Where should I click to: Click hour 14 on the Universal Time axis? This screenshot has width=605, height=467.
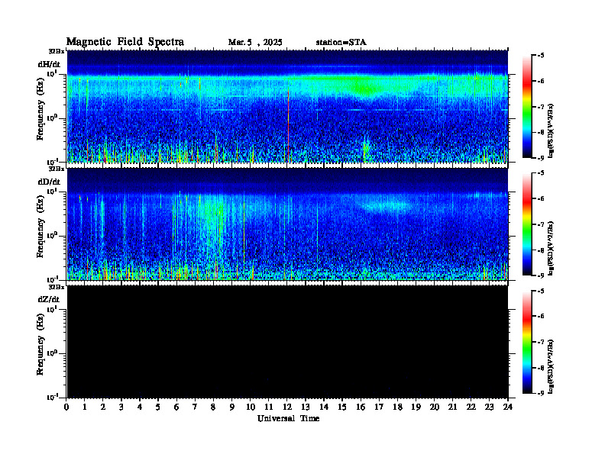(x=324, y=407)
